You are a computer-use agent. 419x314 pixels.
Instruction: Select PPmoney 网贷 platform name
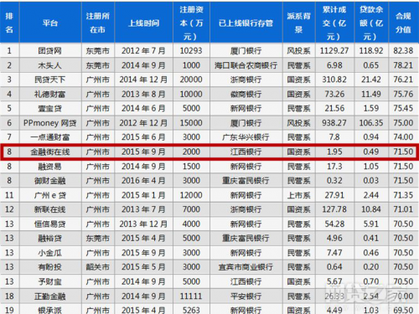coord(50,123)
